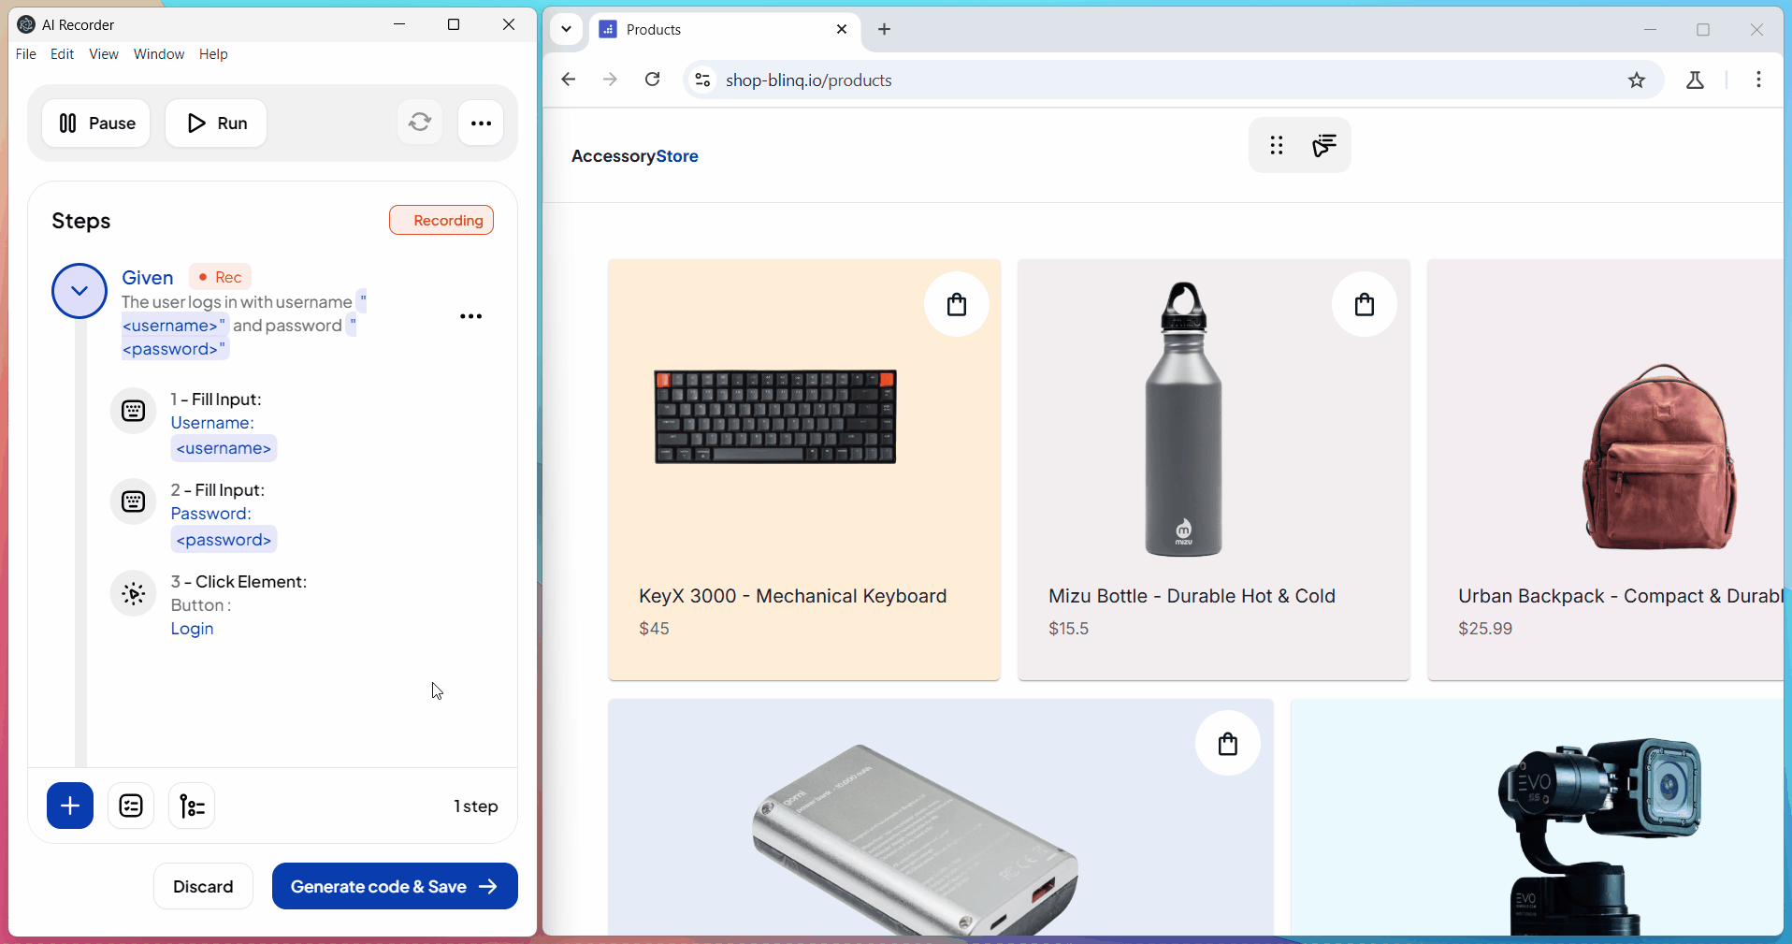Pause the recording

click(x=96, y=123)
